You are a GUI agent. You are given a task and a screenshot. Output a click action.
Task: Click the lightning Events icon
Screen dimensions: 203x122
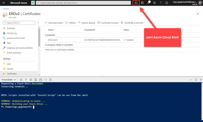click(4, 53)
